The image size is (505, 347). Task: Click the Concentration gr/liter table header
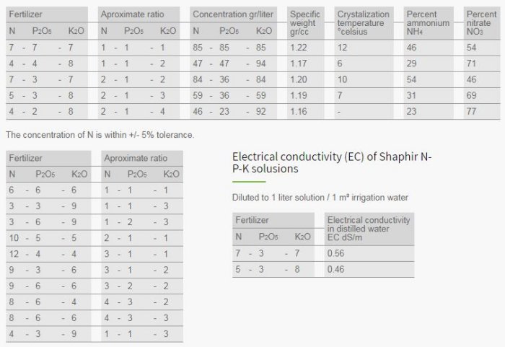[x=230, y=14]
